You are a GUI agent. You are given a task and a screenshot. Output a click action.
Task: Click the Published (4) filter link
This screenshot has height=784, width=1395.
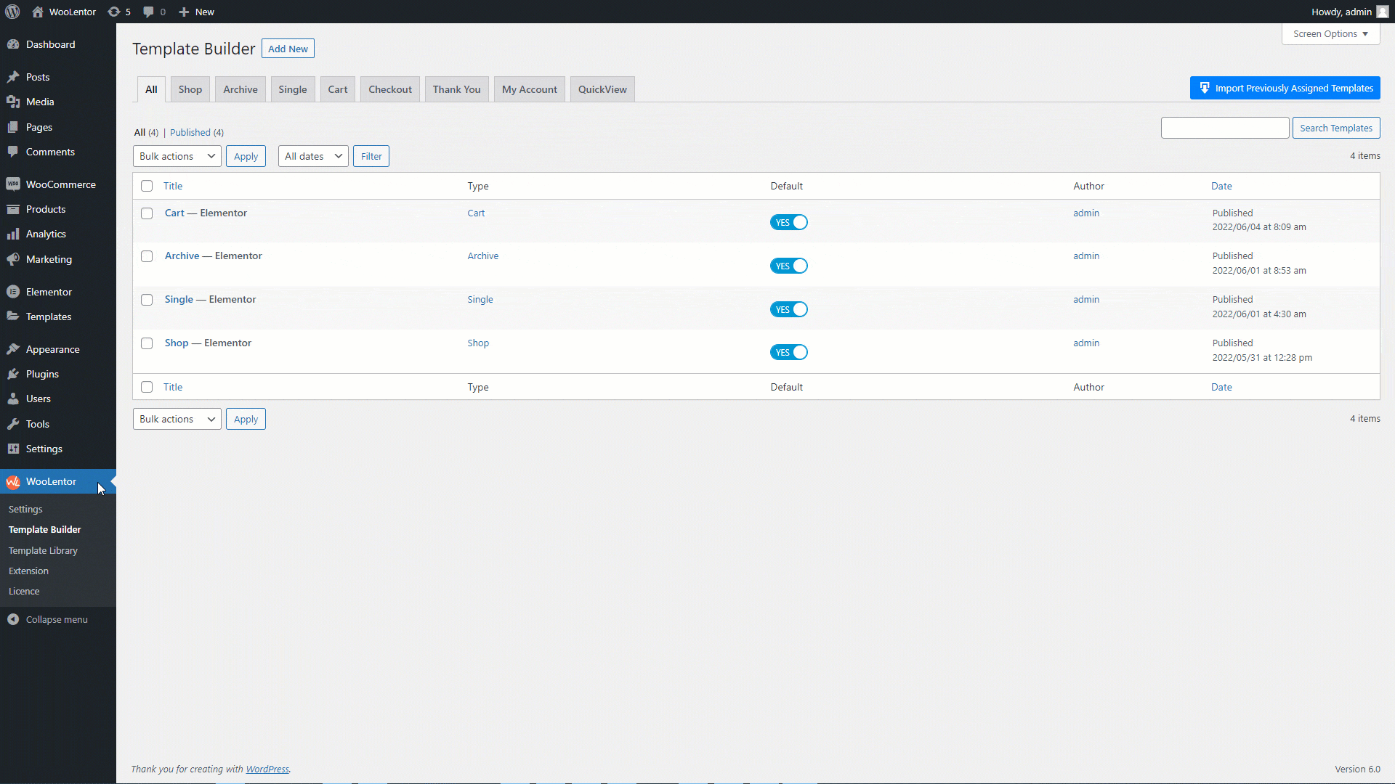point(197,132)
